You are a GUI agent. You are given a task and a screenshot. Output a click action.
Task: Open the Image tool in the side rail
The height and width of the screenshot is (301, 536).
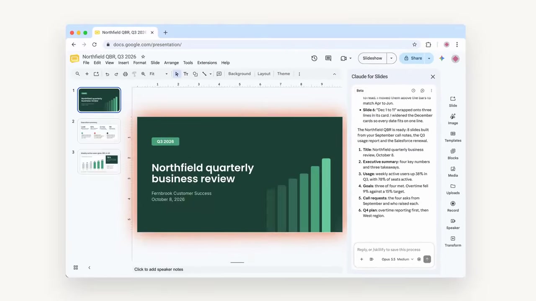point(453,119)
